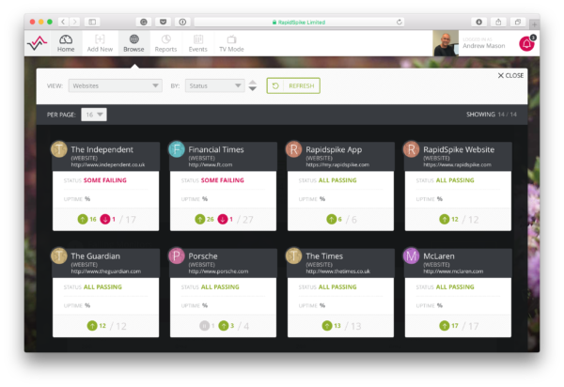Image resolution: width=564 pixels, height=387 pixels.
Task: Toggle the Safari sidebar
Action: (x=92, y=22)
